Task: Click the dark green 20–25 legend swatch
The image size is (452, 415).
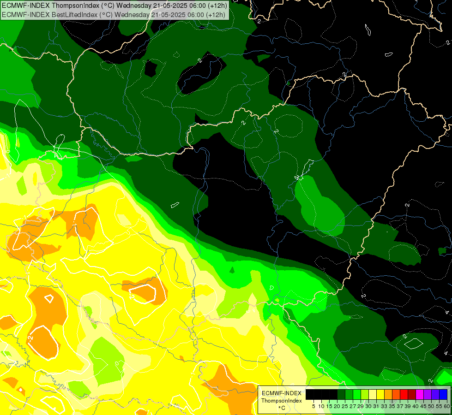Action: pos(341,395)
